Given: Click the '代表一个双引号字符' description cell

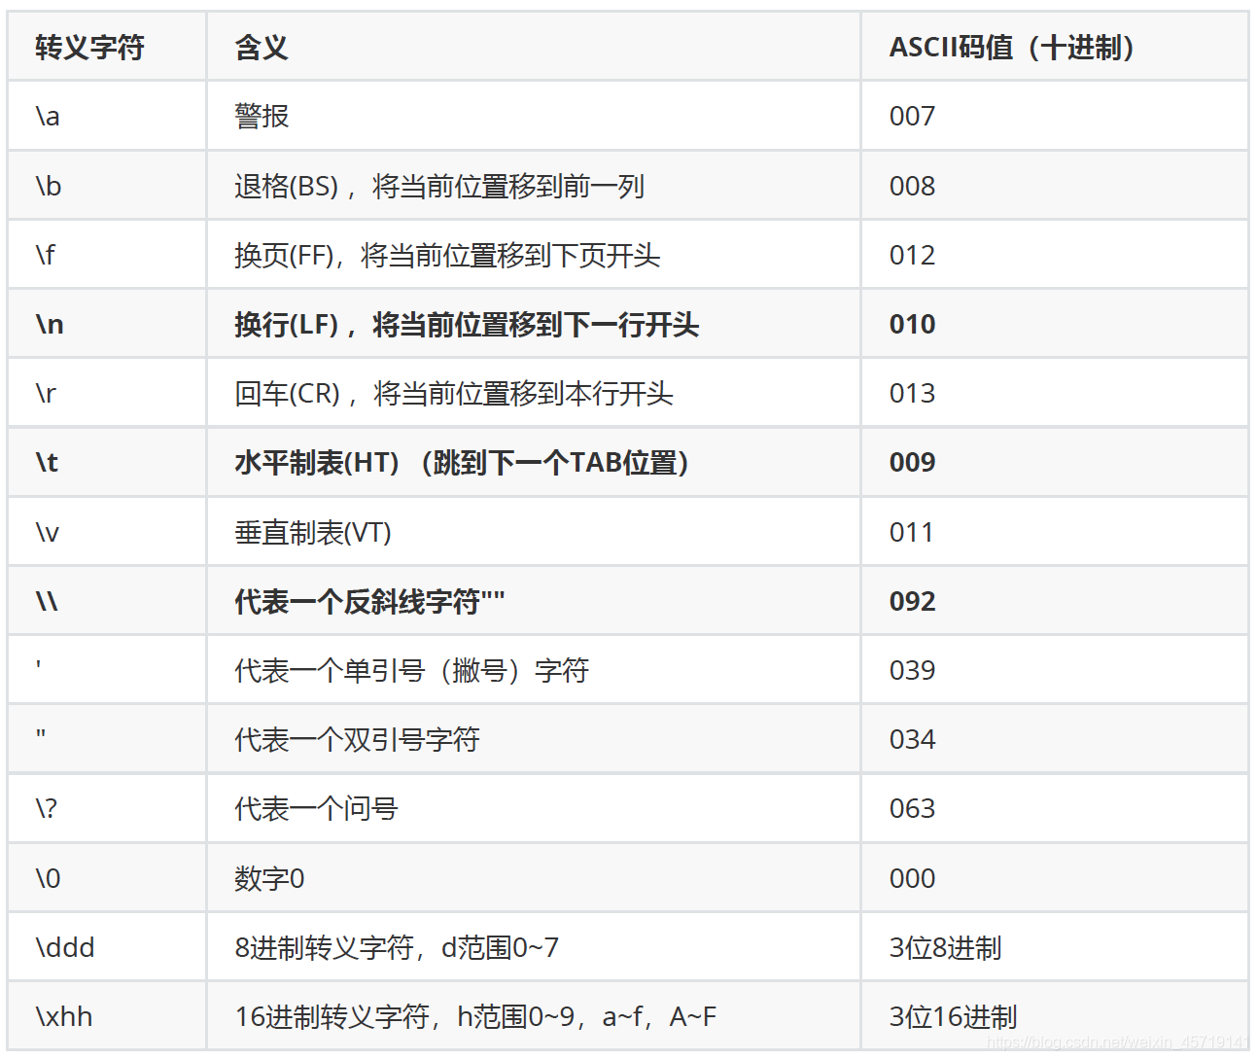Looking at the screenshot, I should (533, 739).
